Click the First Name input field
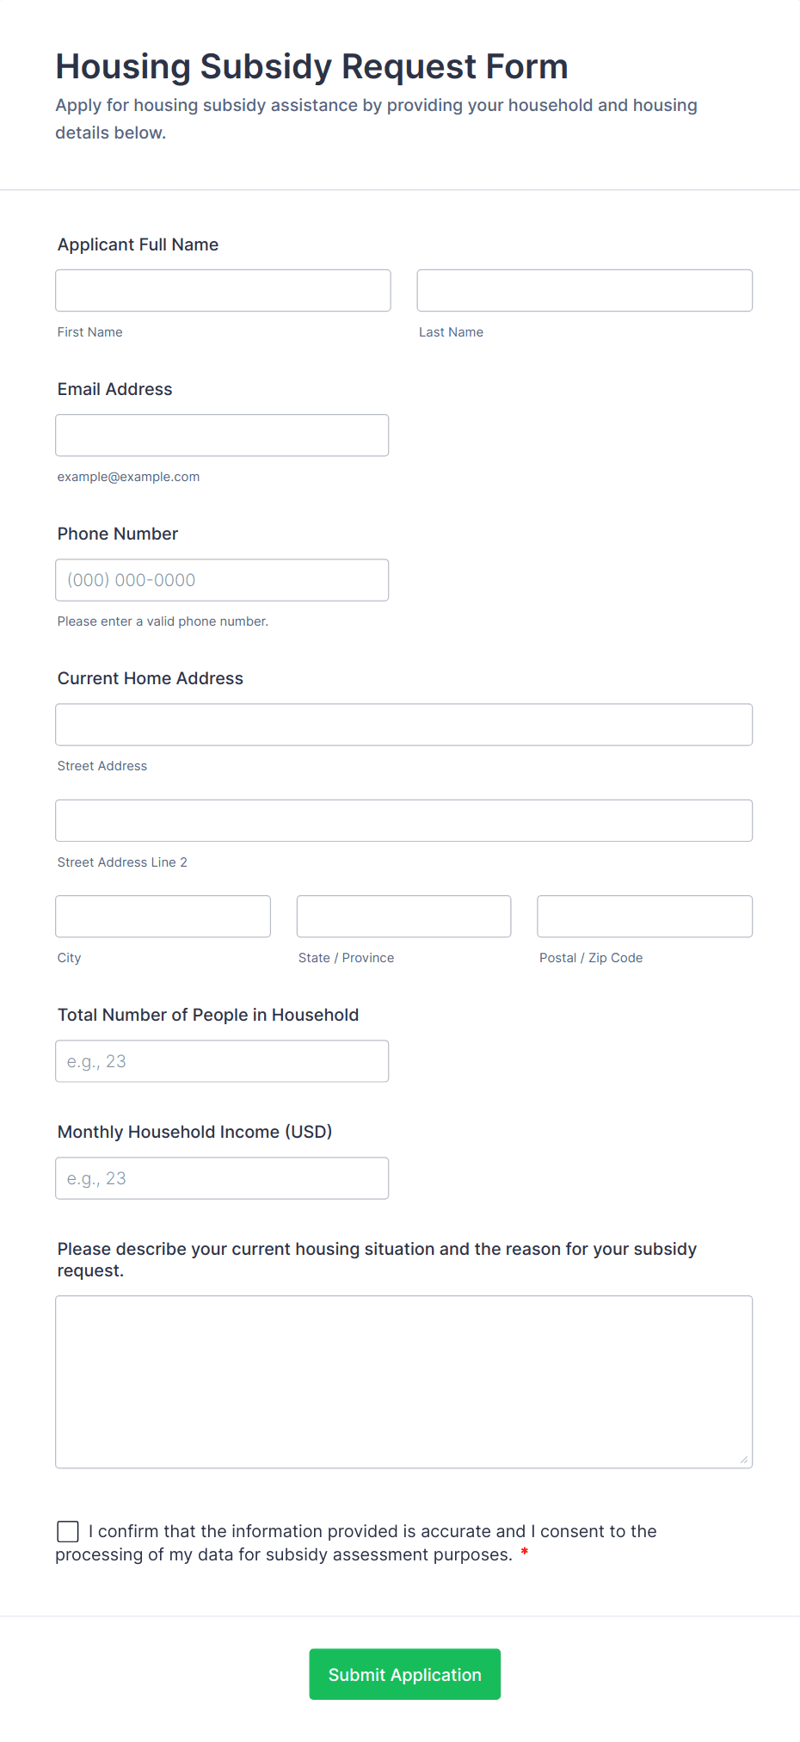Viewport: 800px width, 1742px height. tap(223, 291)
